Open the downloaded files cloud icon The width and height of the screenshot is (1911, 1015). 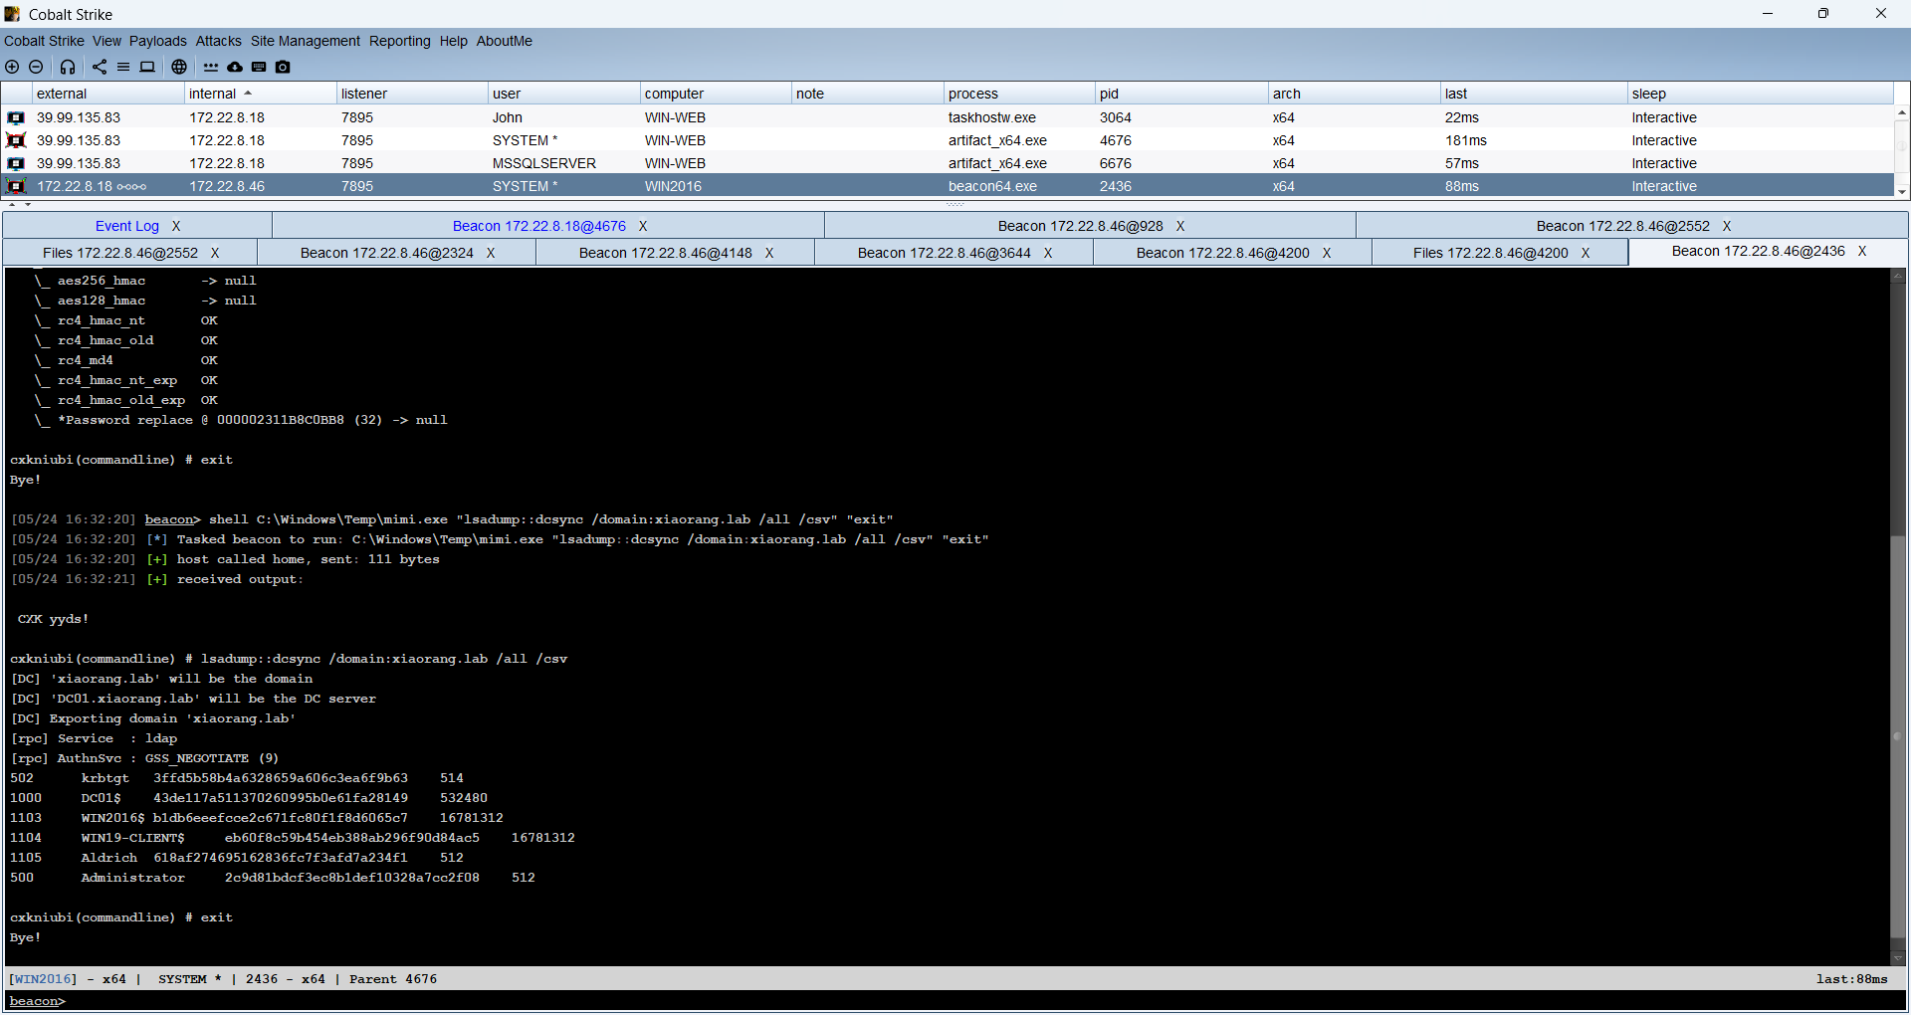235,67
